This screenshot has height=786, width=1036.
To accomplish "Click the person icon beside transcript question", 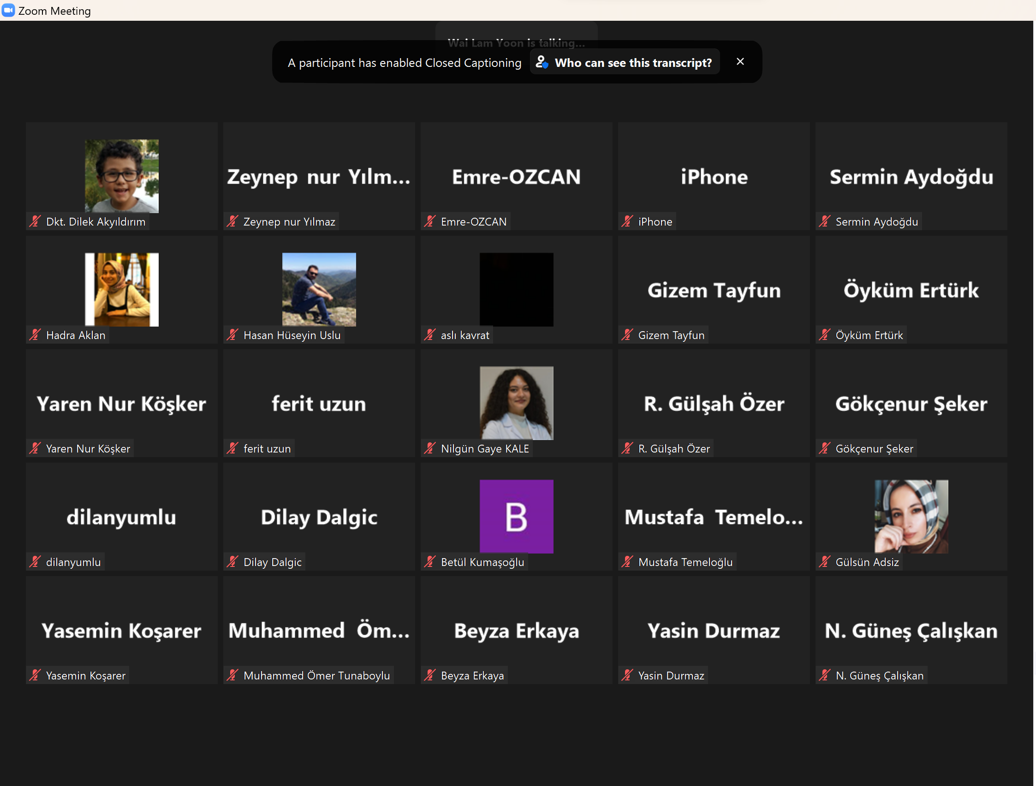I will pos(542,62).
